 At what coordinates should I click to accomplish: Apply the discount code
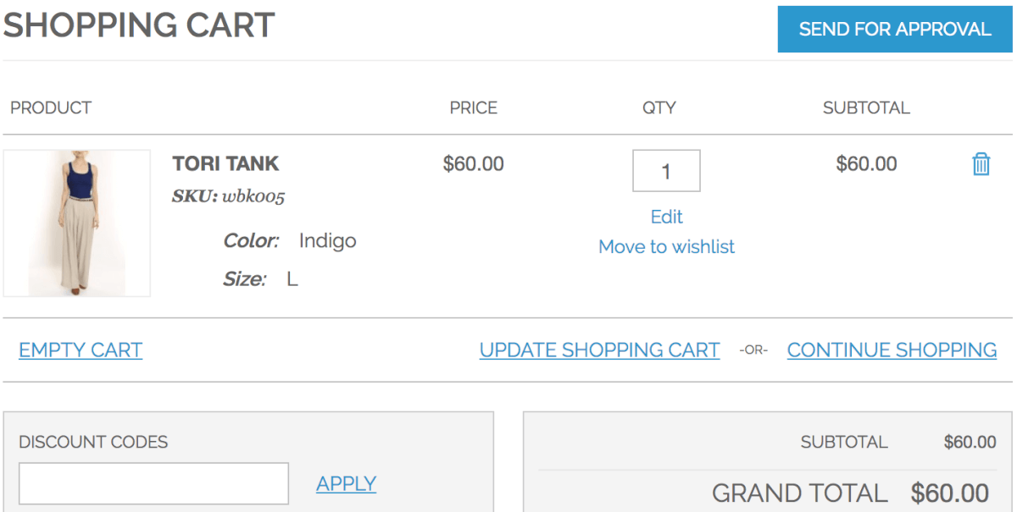click(x=346, y=484)
